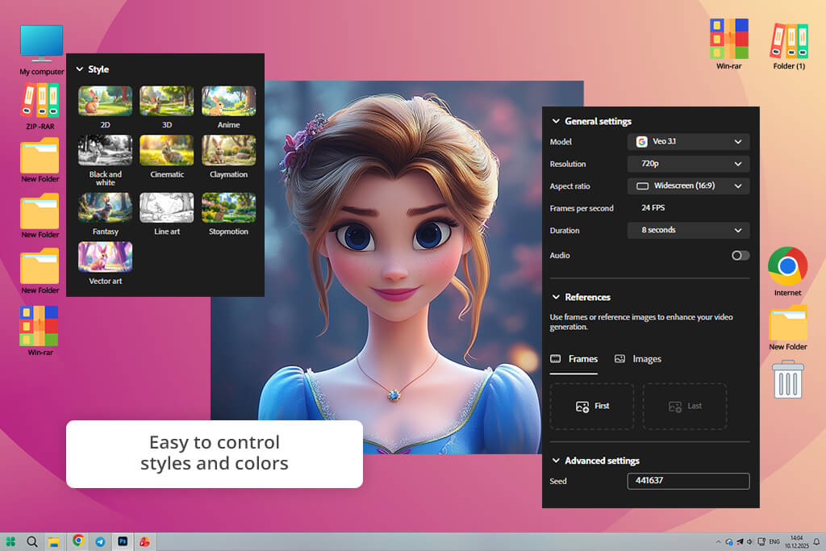Switch to the Images tab
Viewport: 826px width, 551px height.
click(638, 359)
